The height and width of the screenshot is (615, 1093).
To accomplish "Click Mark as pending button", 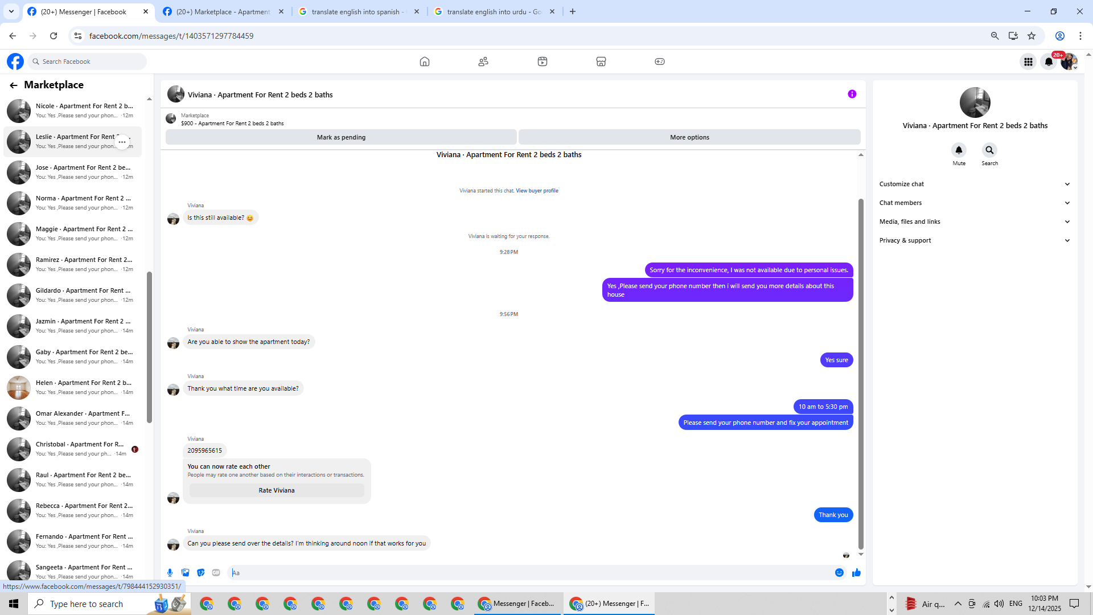I will point(341,137).
